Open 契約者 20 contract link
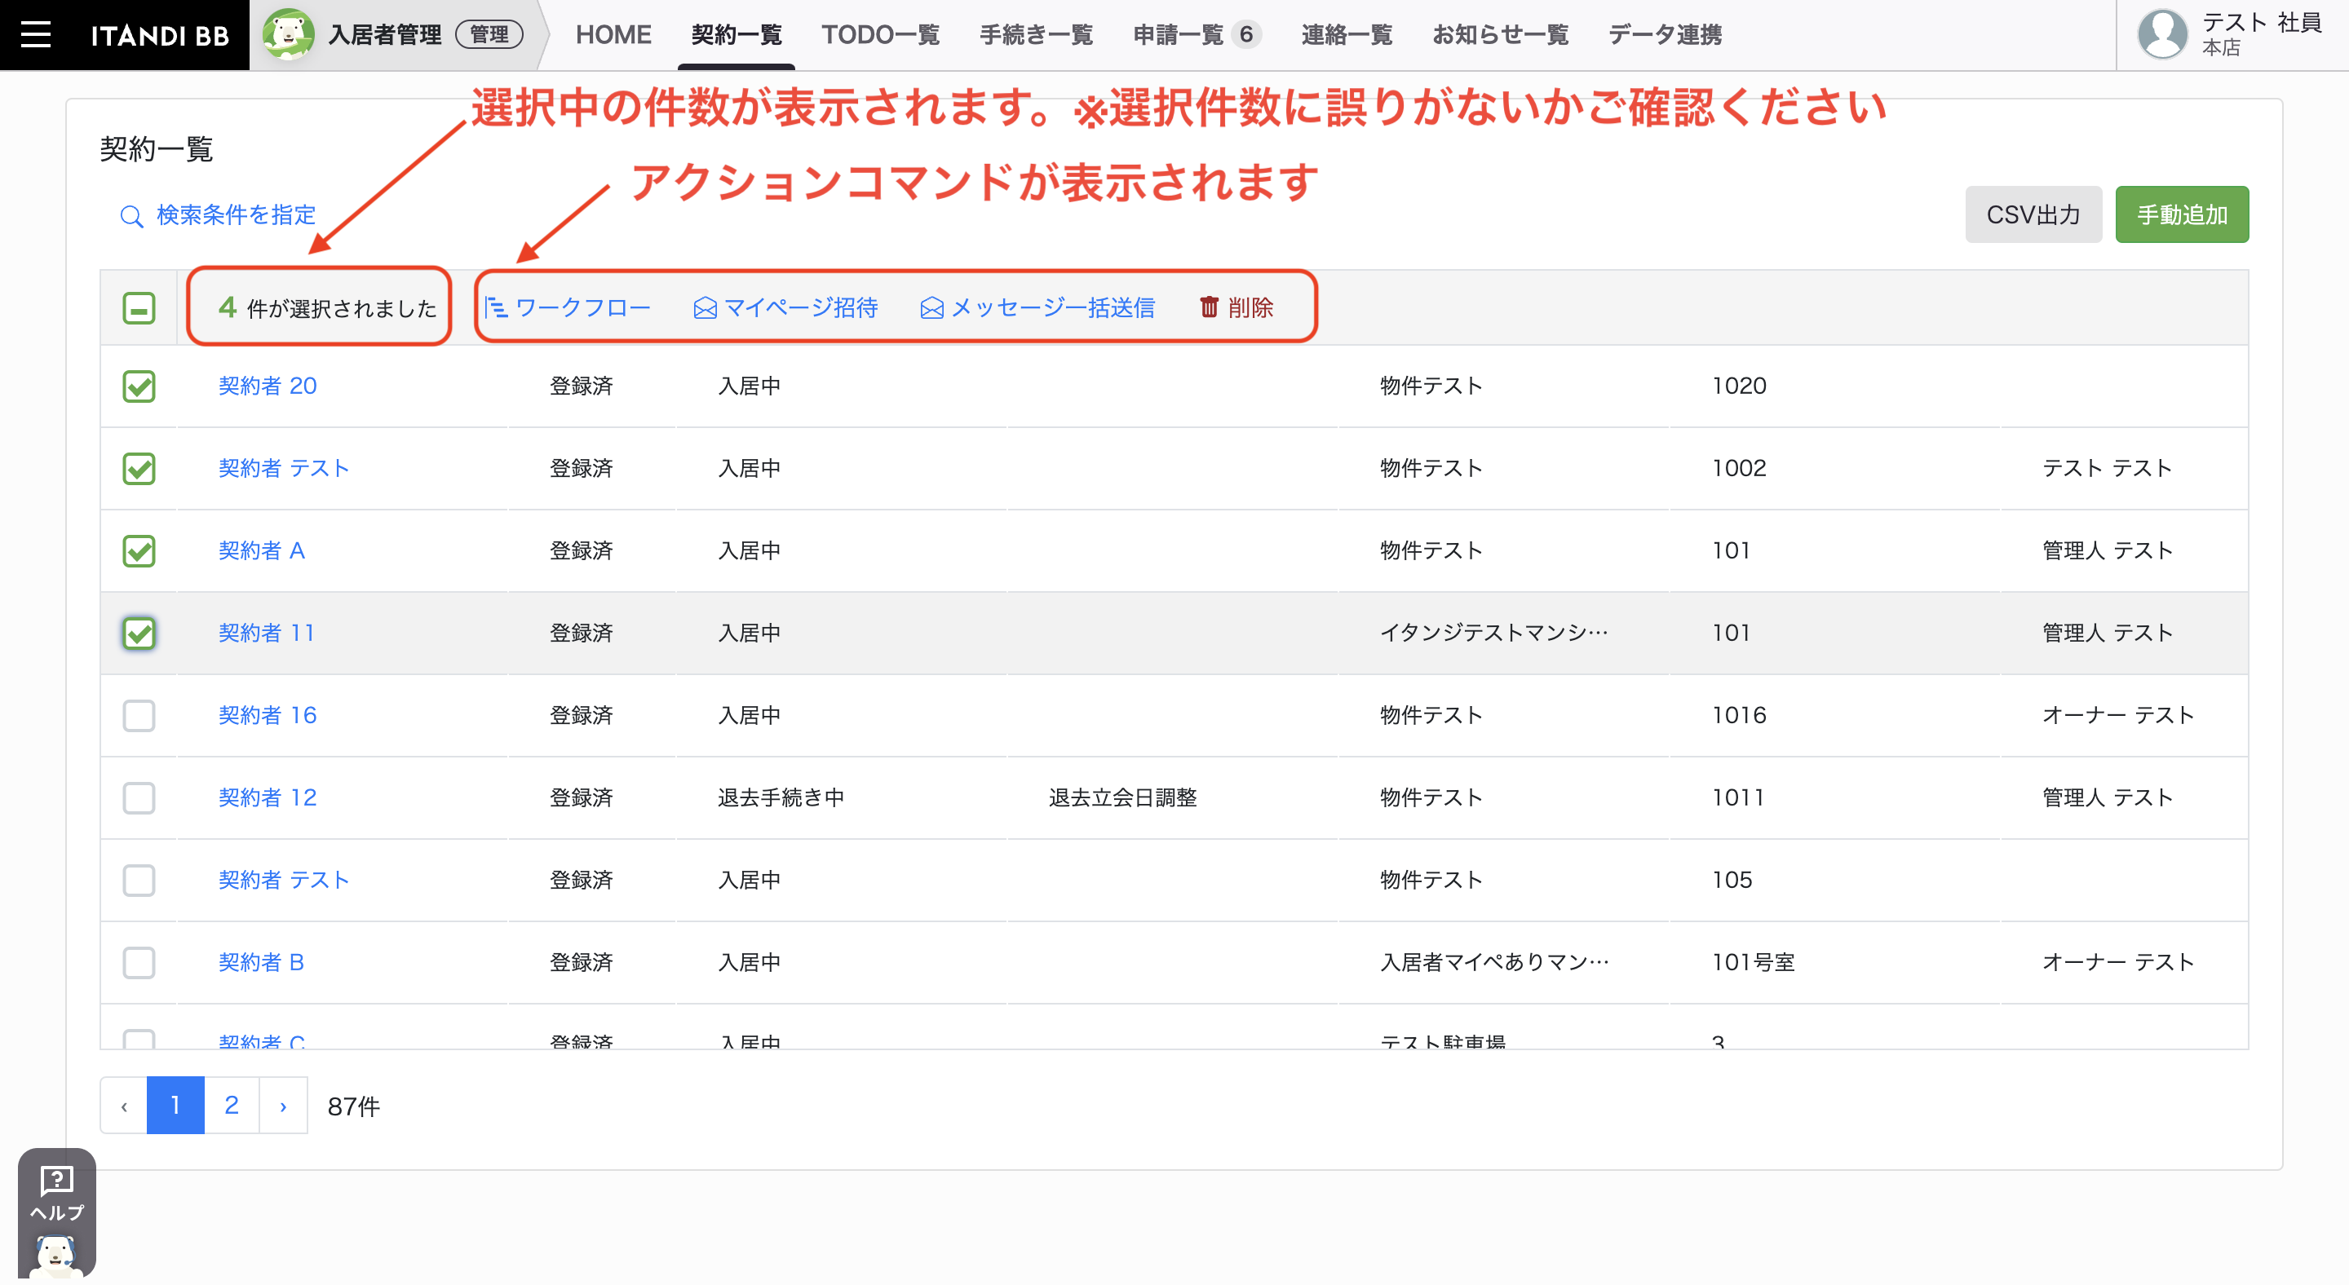This screenshot has width=2349, height=1285. pos(268,386)
